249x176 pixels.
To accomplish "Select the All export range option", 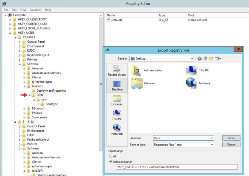I will pyautogui.click(x=111, y=156).
